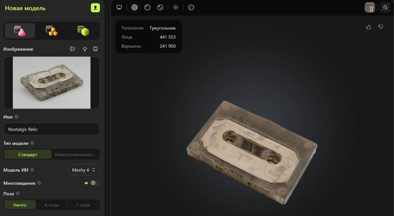
Task: Click the Тип модели info icon
Action: pyautogui.click(x=32, y=143)
